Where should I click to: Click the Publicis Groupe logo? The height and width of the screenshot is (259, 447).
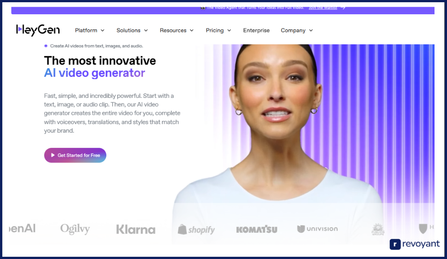[378, 229]
